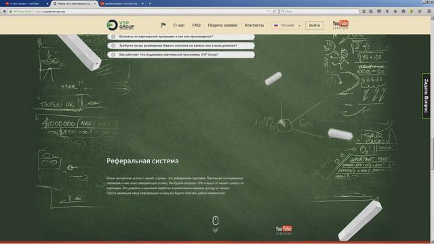Click the Войти login button
Image resolution: width=434 pixels, height=244 pixels.
click(315, 25)
